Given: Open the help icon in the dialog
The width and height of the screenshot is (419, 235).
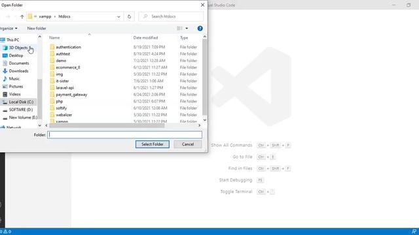Looking at the screenshot, I should coord(200,28).
